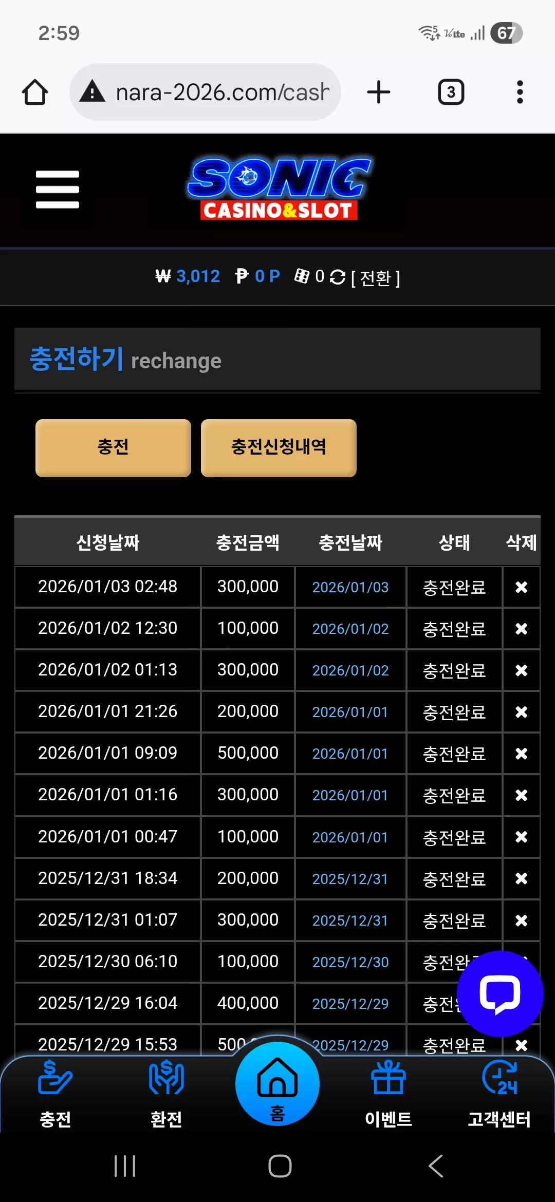
Task: Open 고객센터 24-hour support icon
Action: [499, 1093]
